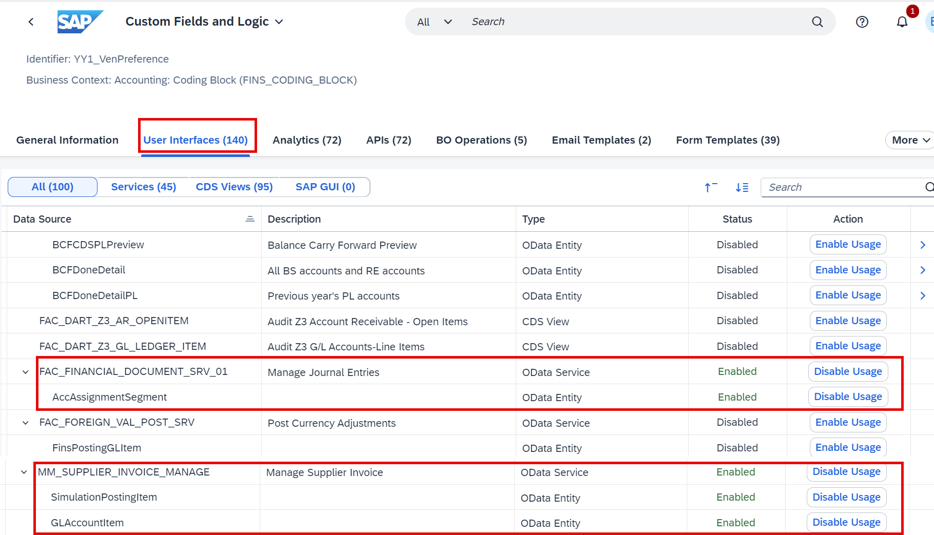
Task: Click the collapse all rows icon
Action: [711, 187]
